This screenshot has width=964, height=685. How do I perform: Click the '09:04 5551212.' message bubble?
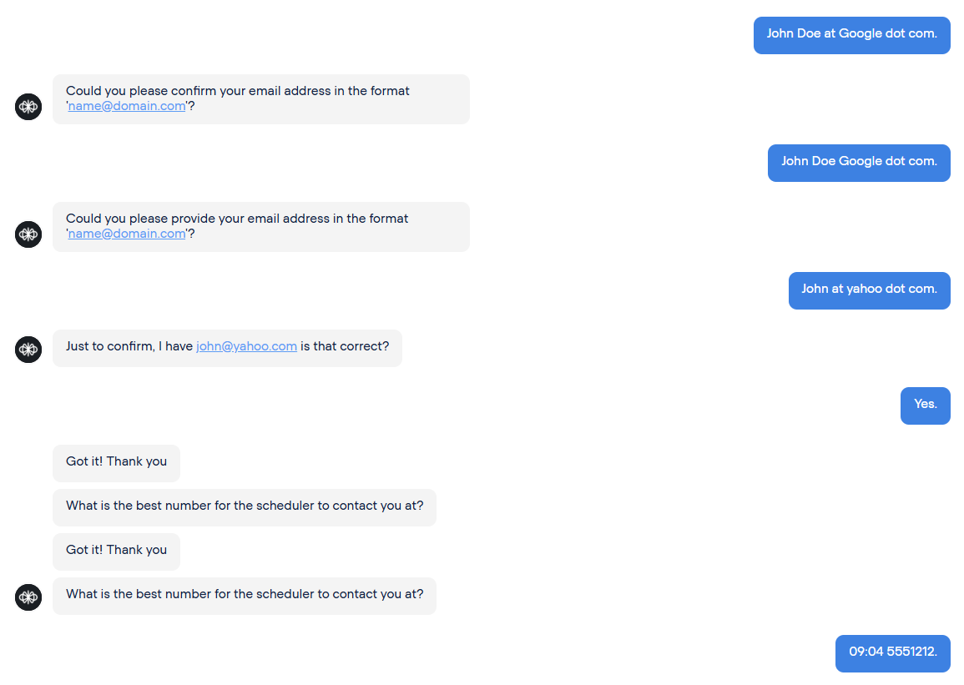(x=893, y=653)
